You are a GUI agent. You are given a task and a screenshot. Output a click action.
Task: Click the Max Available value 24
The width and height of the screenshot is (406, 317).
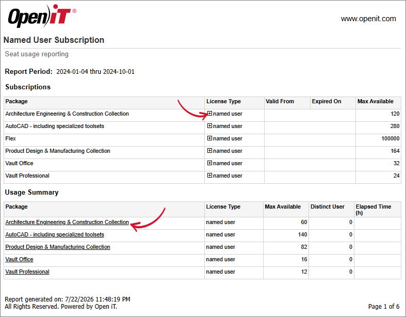click(396, 176)
